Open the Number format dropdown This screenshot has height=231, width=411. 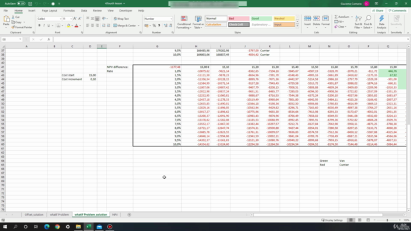pos(171,19)
